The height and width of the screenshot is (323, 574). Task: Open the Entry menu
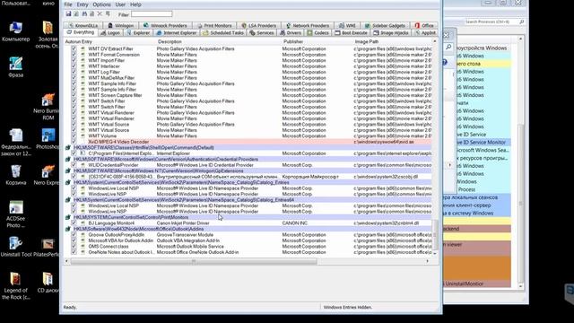(x=83, y=4)
